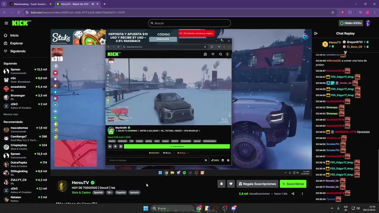379x213 pixels.
Task: Open recommended channel ElGlogloking
Action: point(25,173)
